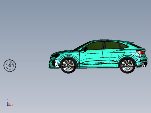Screen dimensions: 151x113
Task: Click the rear door window glass
Action: (x=112, y=45)
